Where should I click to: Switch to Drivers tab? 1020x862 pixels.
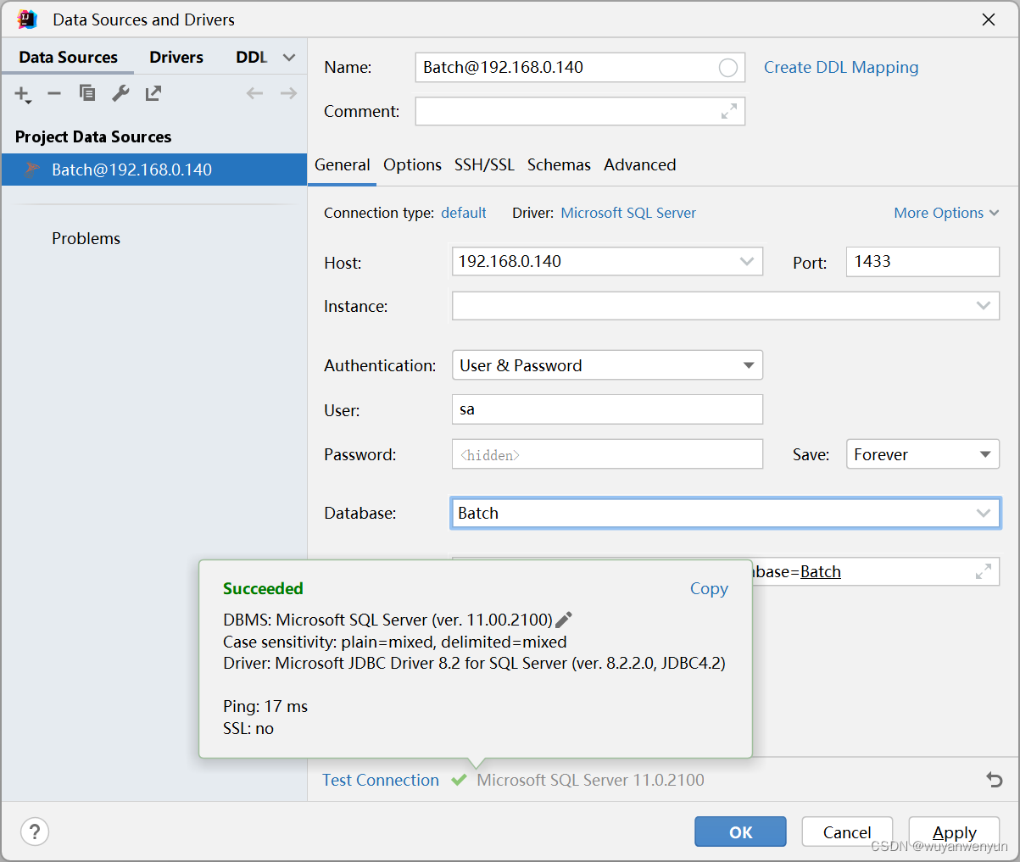pyautogui.click(x=176, y=57)
